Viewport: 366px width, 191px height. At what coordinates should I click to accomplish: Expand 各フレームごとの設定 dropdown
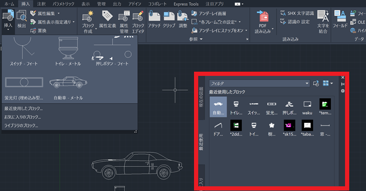point(240,22)
